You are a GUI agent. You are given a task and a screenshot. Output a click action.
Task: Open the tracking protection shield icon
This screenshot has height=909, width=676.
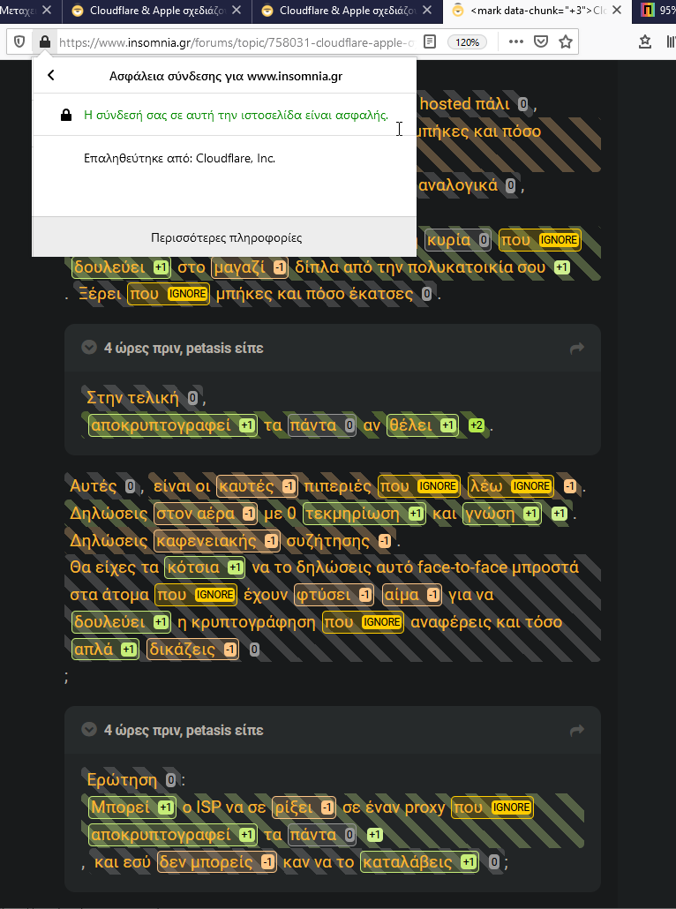click(x=19, y=41)
